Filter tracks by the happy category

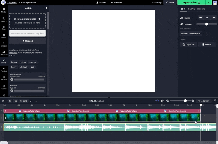(14, 62)
